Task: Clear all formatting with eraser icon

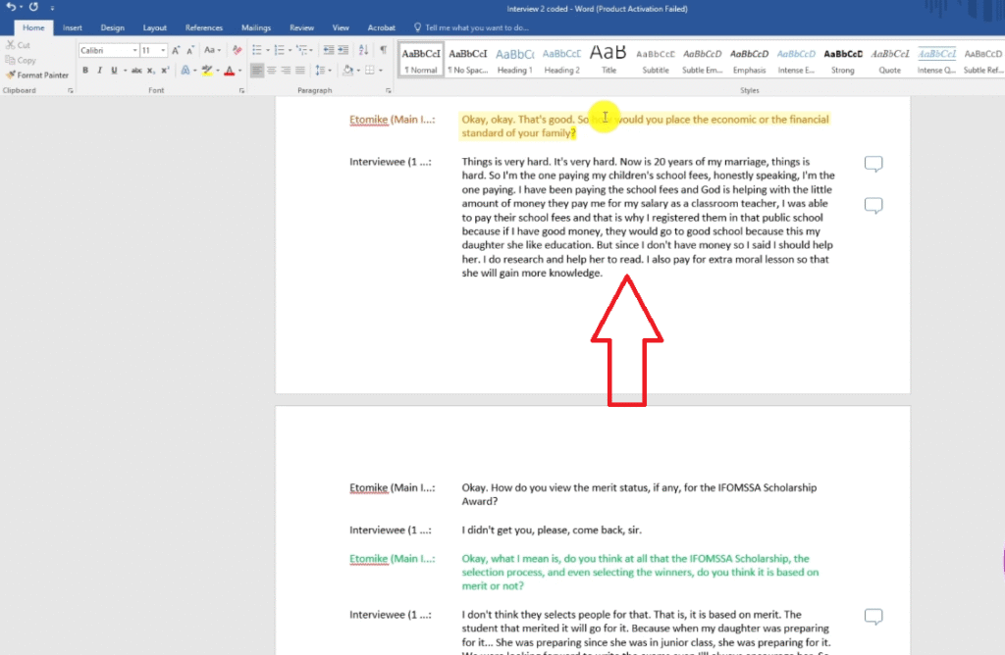Action: coord(237,50)
